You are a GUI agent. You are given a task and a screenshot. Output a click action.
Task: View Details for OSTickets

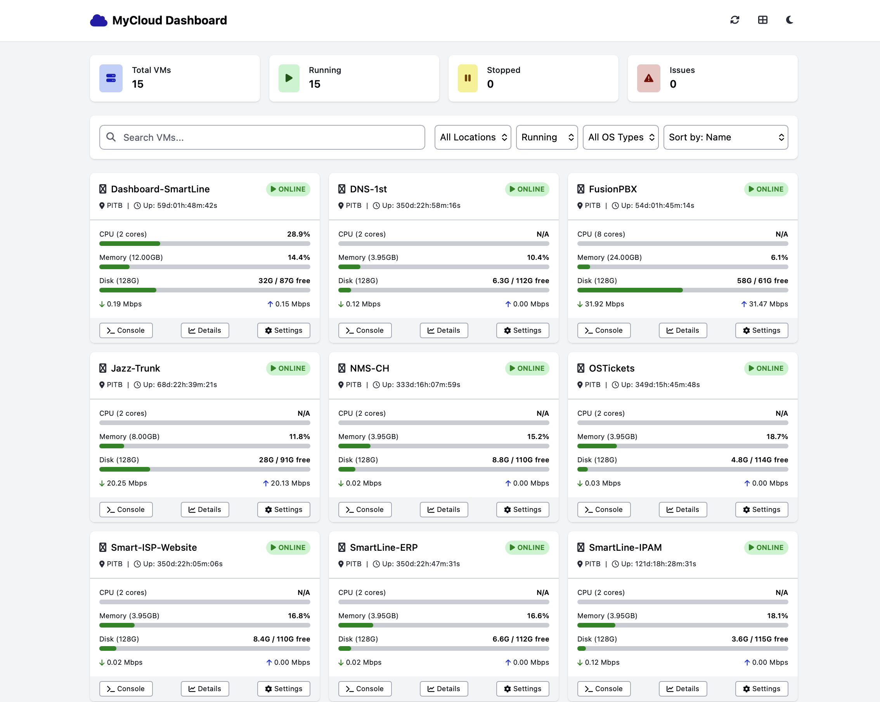pyautogui.click(x=683, y=509)
